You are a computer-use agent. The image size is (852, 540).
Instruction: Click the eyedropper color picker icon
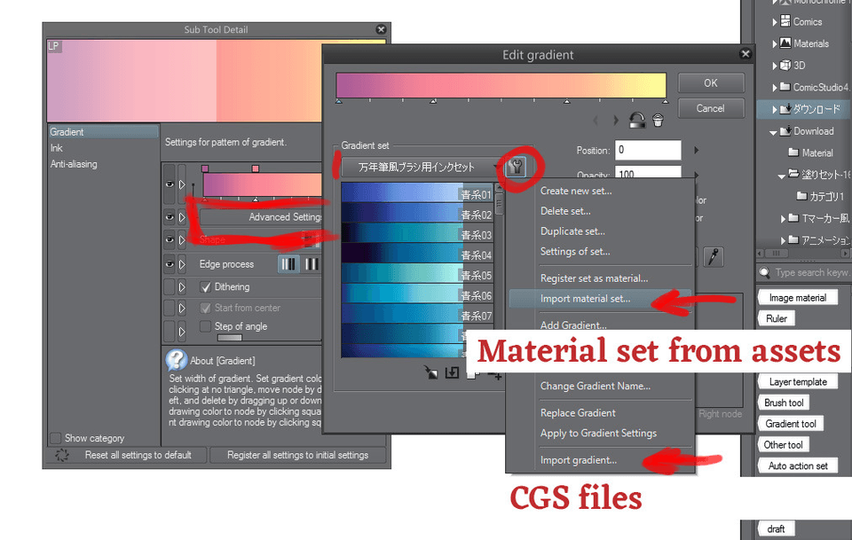point(714,257)
